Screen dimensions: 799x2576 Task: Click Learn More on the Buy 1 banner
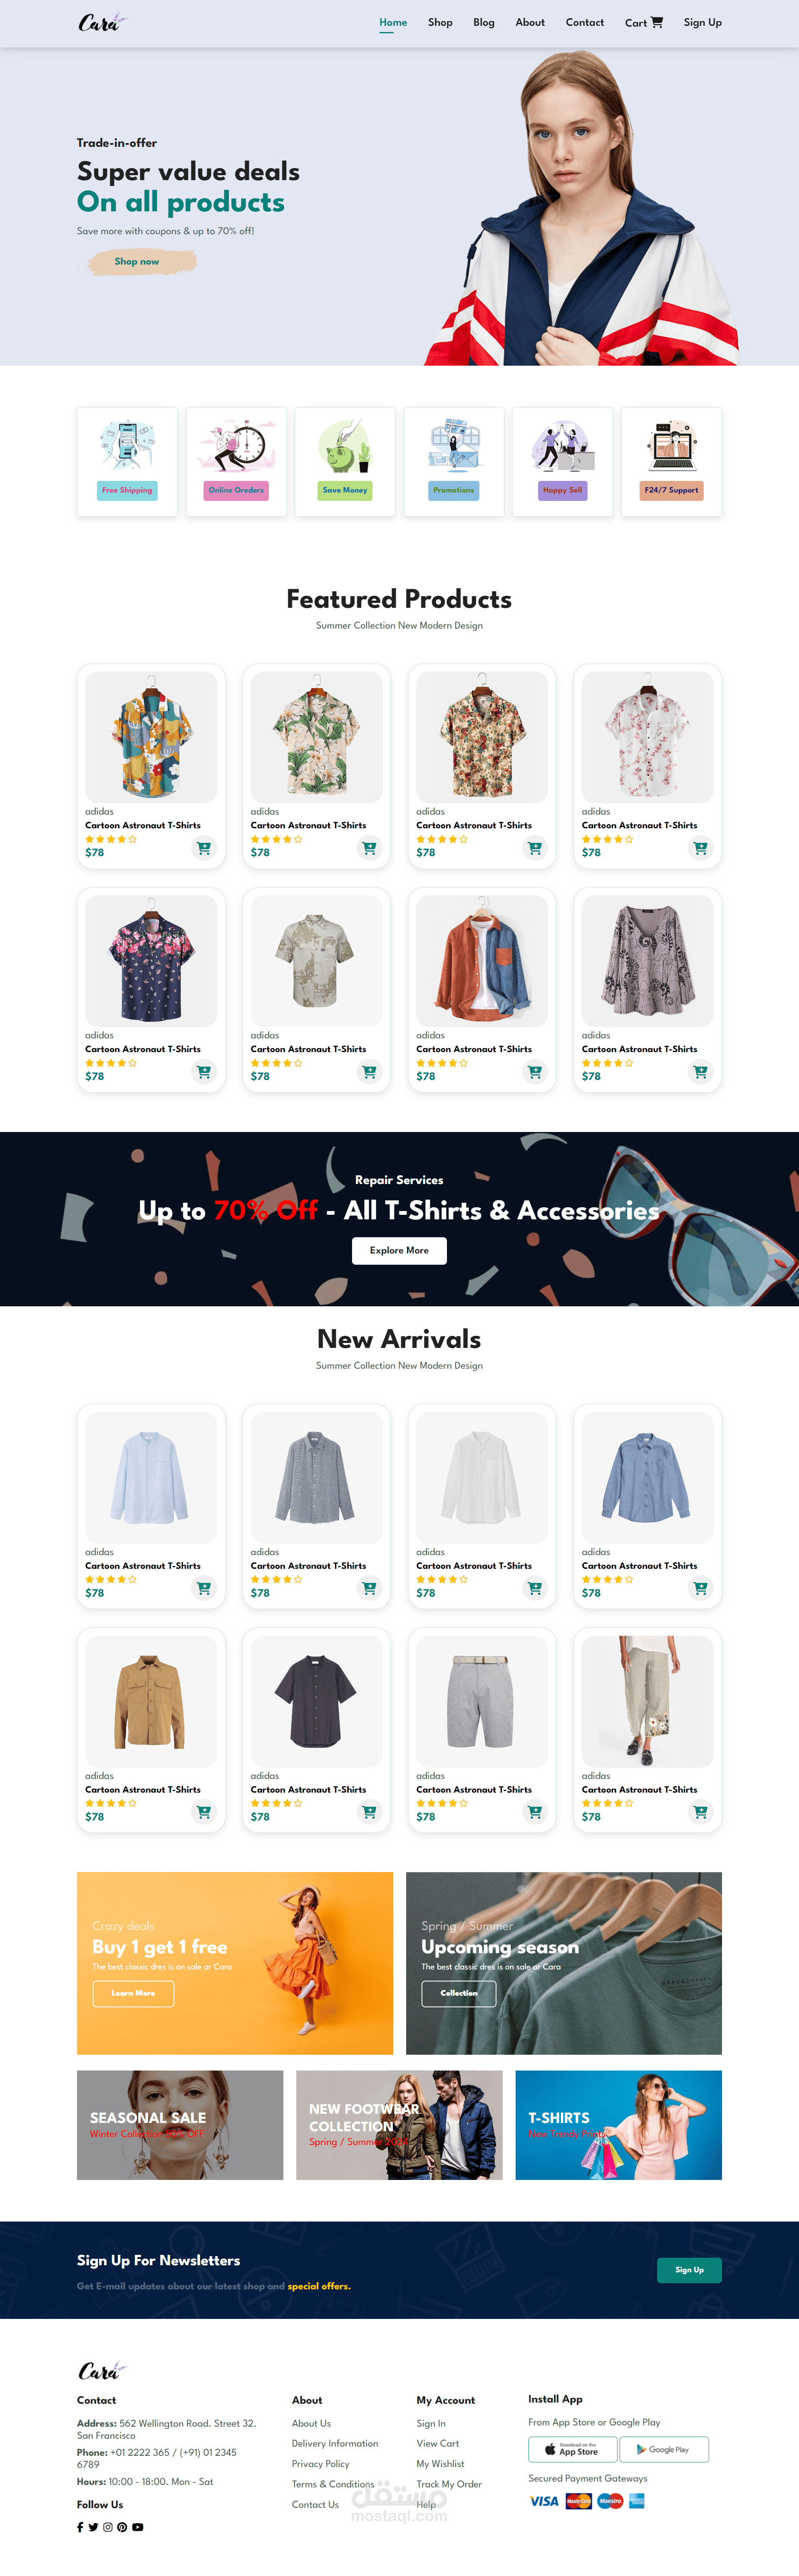coord(133,1993)
